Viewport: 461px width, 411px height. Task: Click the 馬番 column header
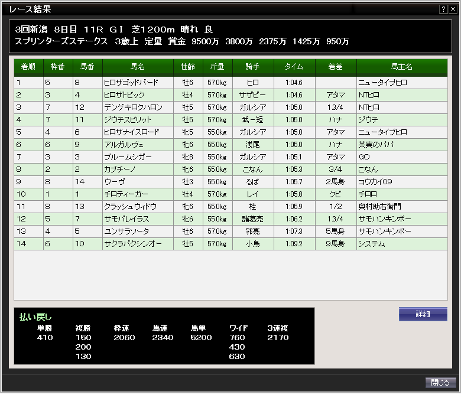click(x=87, y=67)
